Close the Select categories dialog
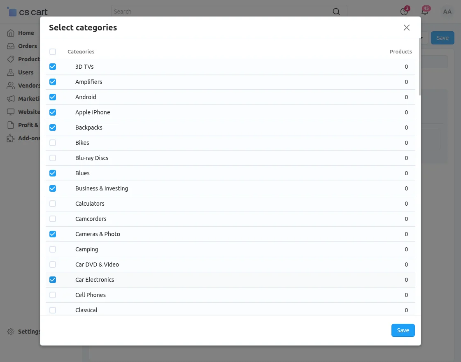 click(407, 28)
